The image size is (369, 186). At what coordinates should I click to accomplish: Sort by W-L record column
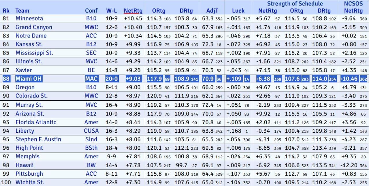(112, 11)
